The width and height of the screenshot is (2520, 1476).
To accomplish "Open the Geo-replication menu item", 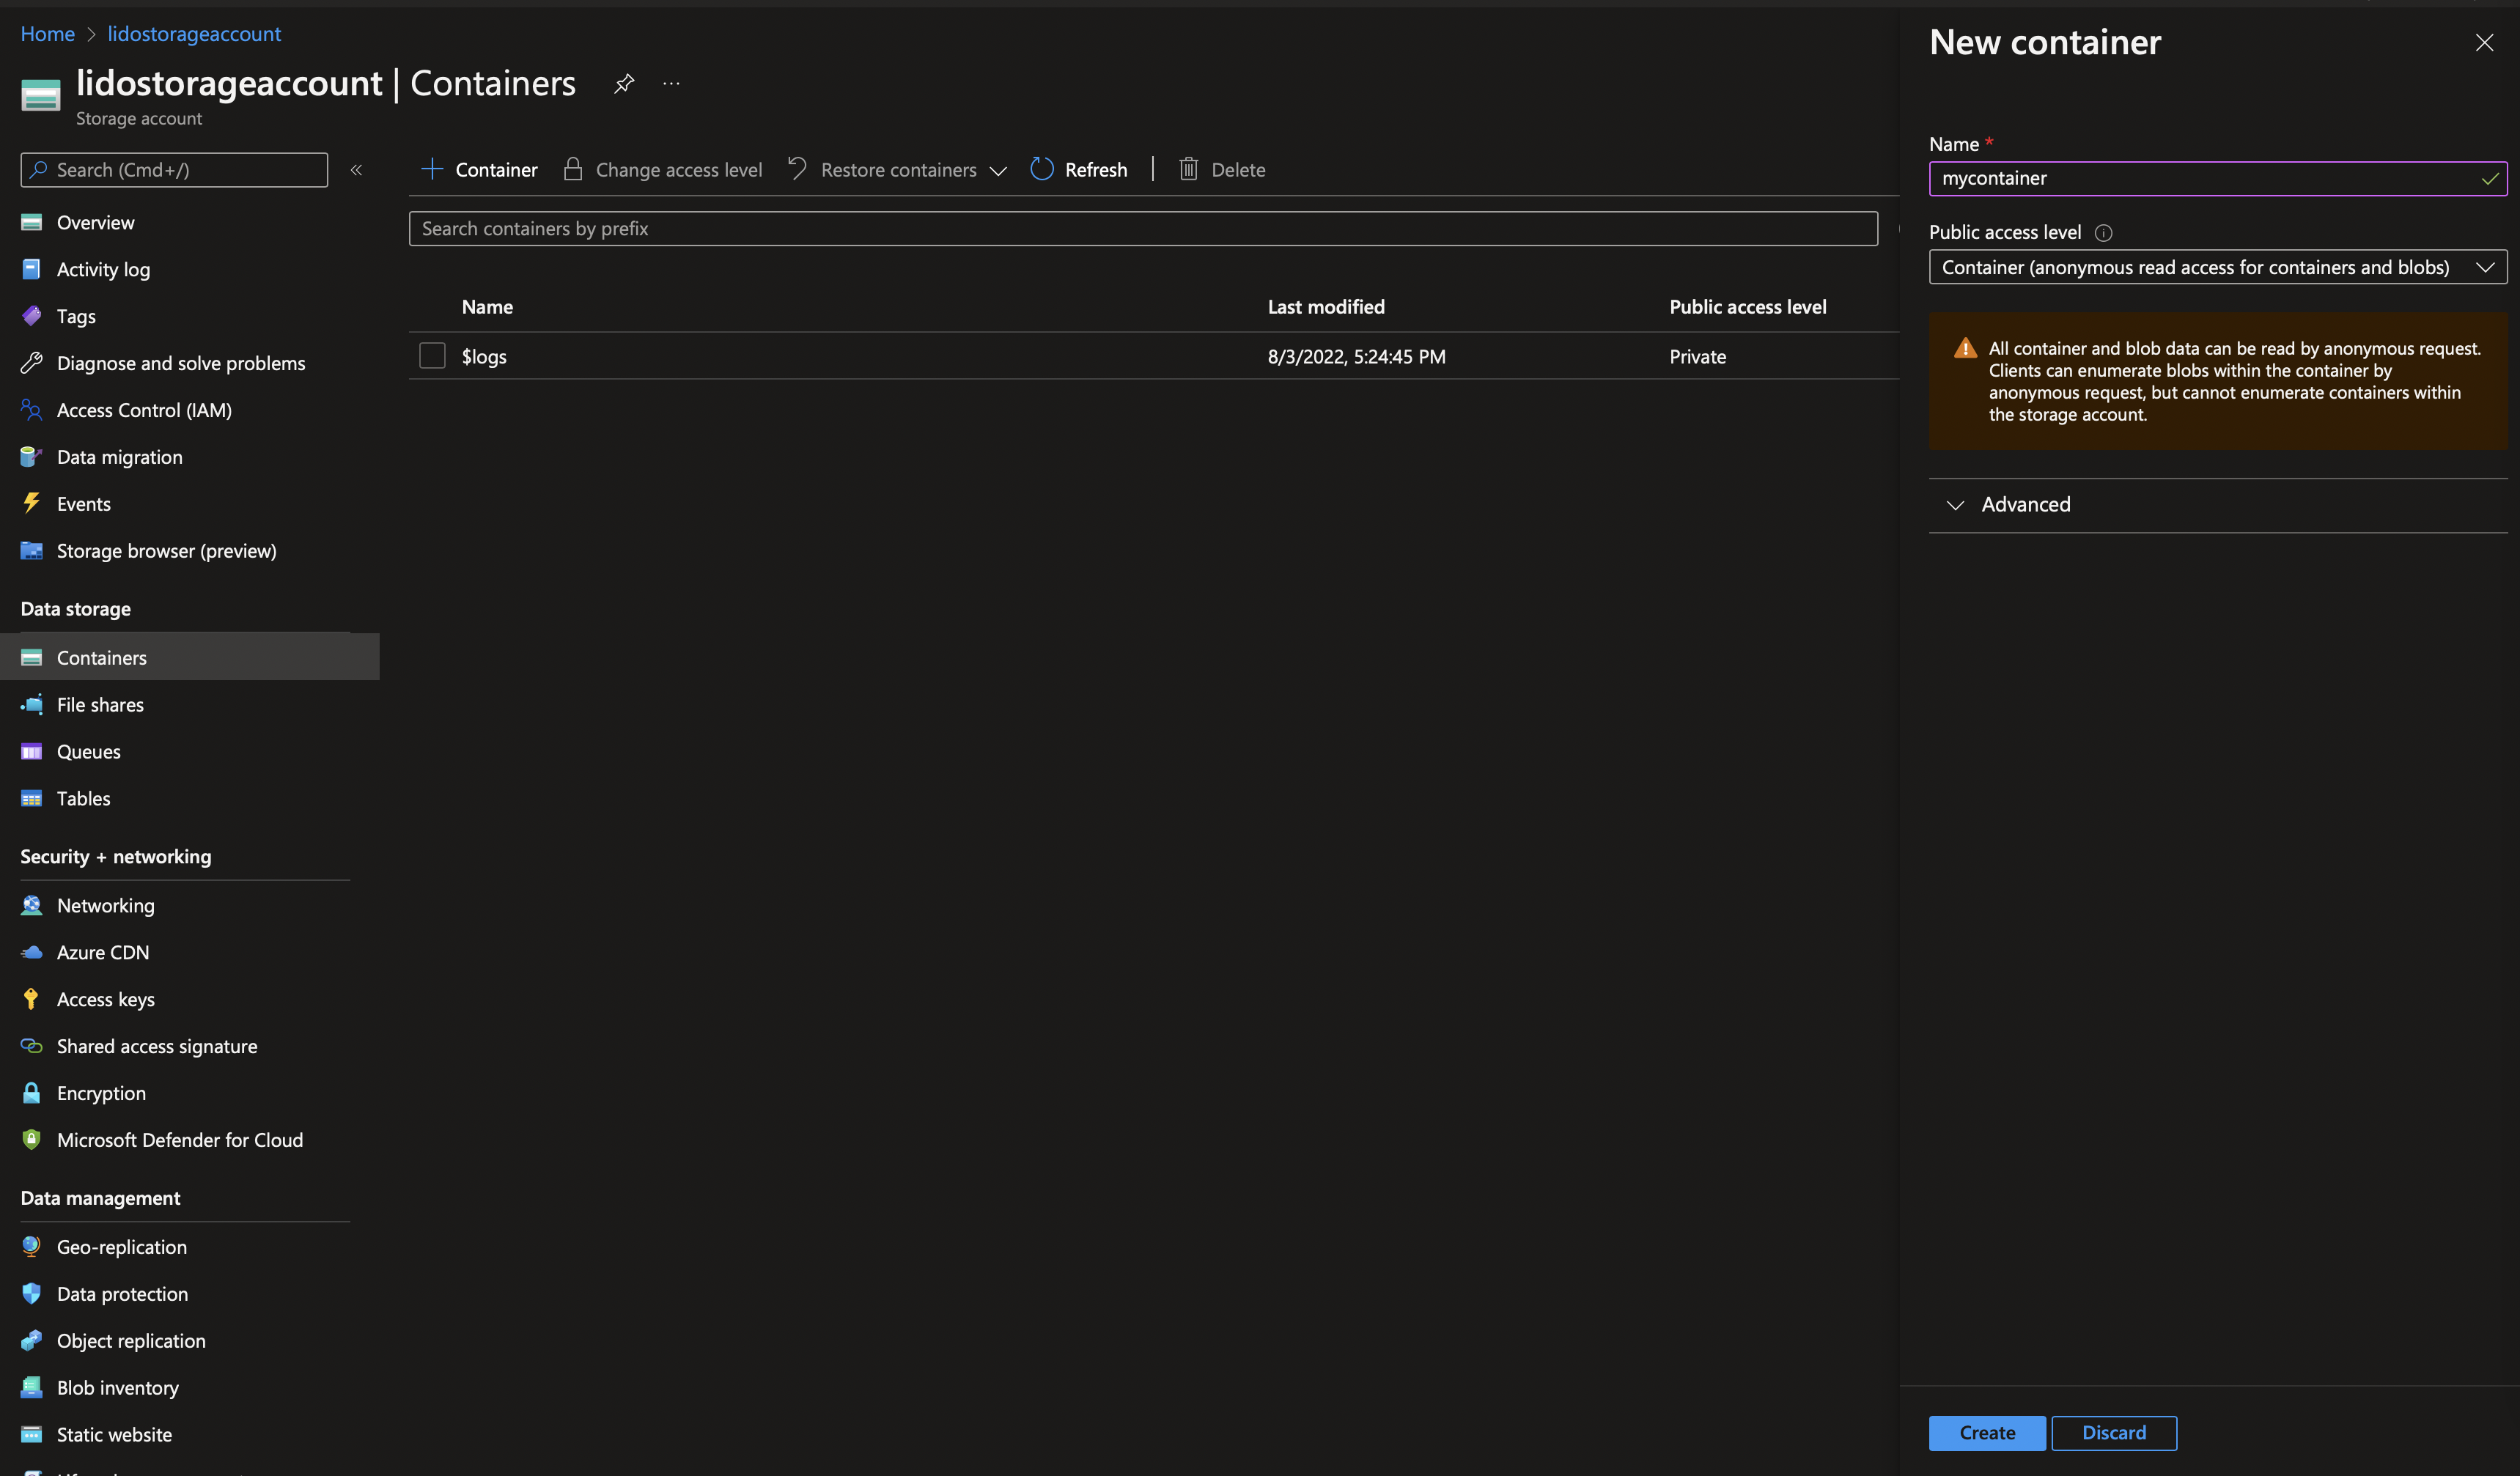I will (190, 1246).
